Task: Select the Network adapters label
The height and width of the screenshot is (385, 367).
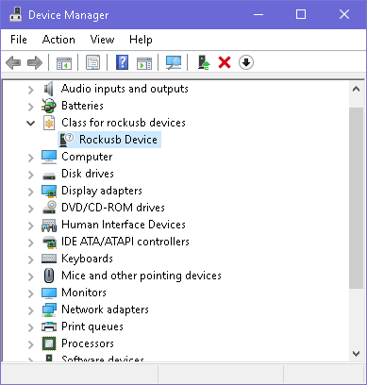Action: point(105,310)
